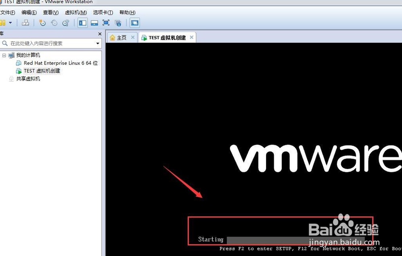This screenshot has width=402, height=256.
Task: Take a snapshot using the clock-star icon
Action: coord(42,23)
